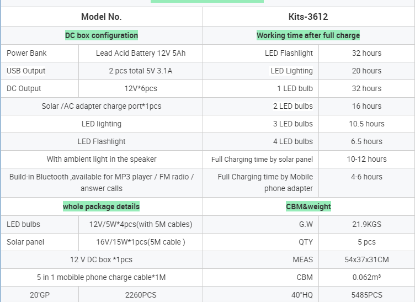Select the 21.9KGS gross weight value
The image size is (415, 302).
pos(366,225)
